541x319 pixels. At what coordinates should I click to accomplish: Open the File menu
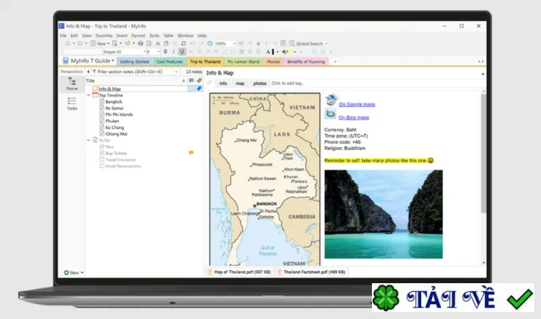[63, 36]
